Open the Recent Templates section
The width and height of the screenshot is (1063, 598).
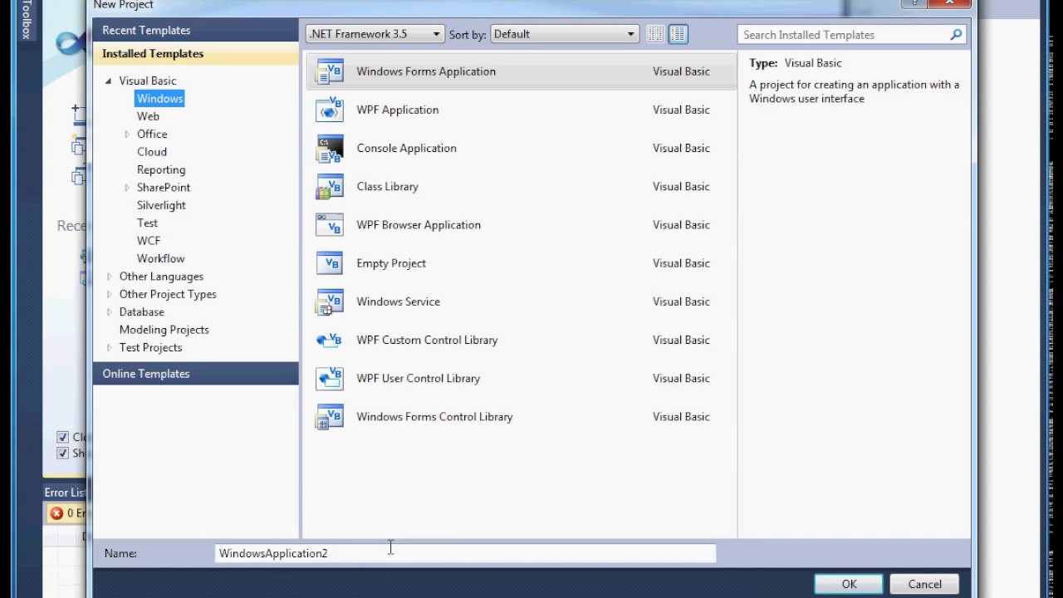point(196,30)
